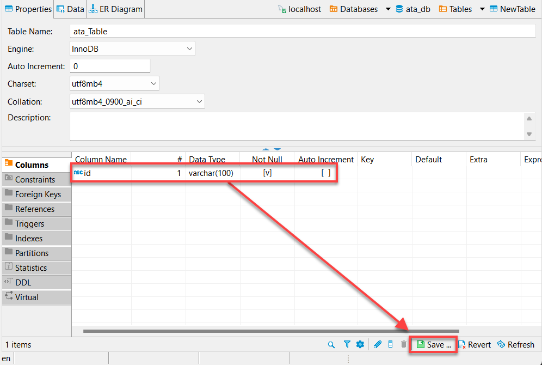Expand the dropdown arrow after Databases
The image size is (542, 365).
388,9
